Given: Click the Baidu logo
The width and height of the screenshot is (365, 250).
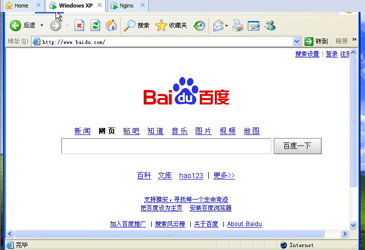Looking at the screenshot, I should point(186,91).
